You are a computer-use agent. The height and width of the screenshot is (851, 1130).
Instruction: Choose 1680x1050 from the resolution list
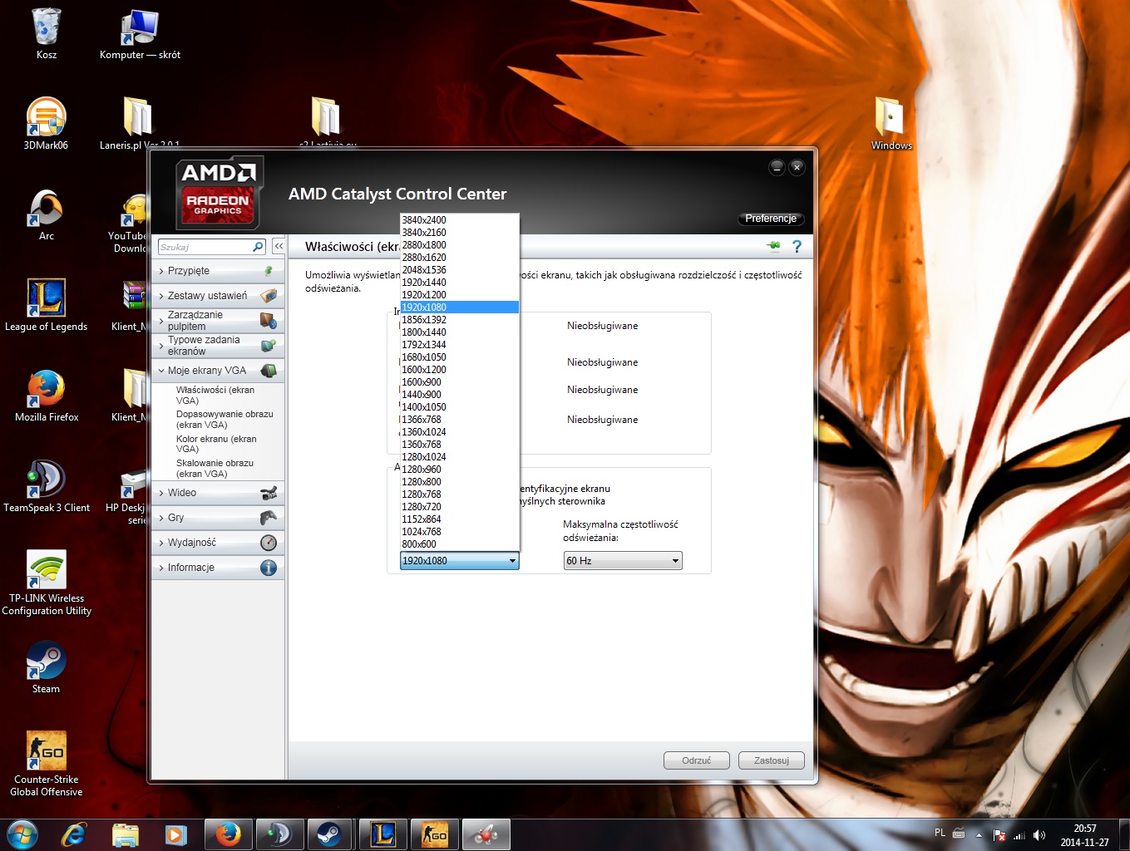460,357
